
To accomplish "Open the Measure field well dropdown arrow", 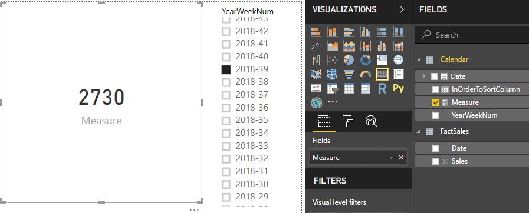I will [x=392, y=158].
